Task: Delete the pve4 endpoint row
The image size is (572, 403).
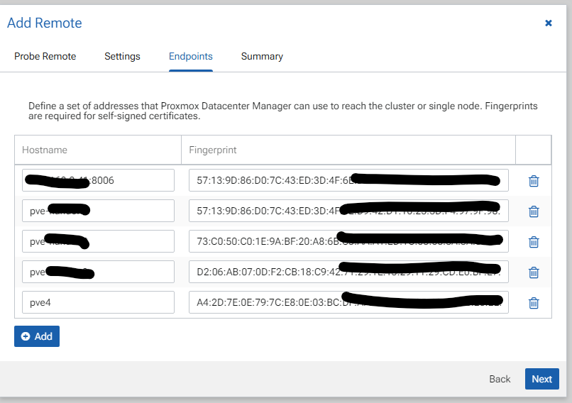Action: point(534,303)
